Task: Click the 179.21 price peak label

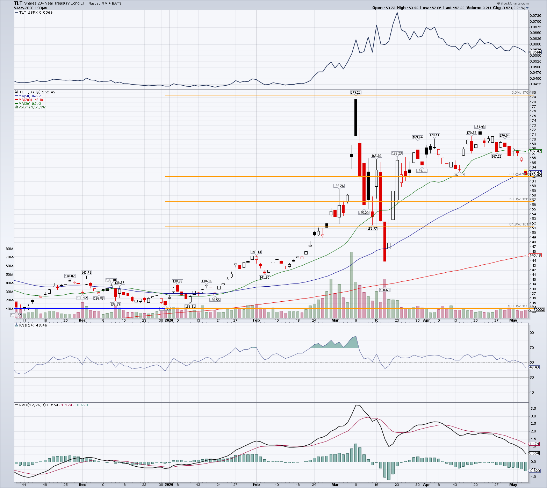Action: pyautogui.click(x=356, y=93)
